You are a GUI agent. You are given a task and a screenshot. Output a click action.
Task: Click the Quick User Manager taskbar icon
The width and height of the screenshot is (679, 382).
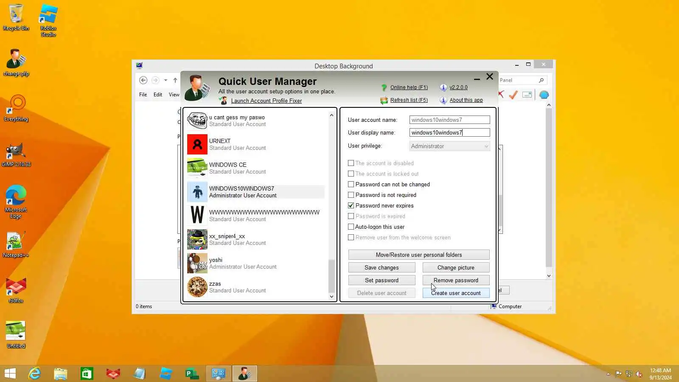coord(244,374)
